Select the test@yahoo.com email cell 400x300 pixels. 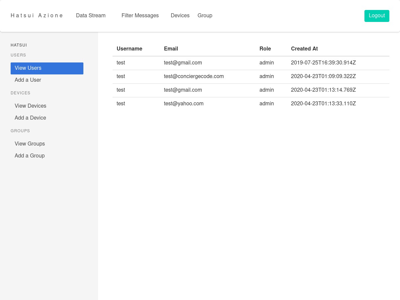[x=183, y=104]
